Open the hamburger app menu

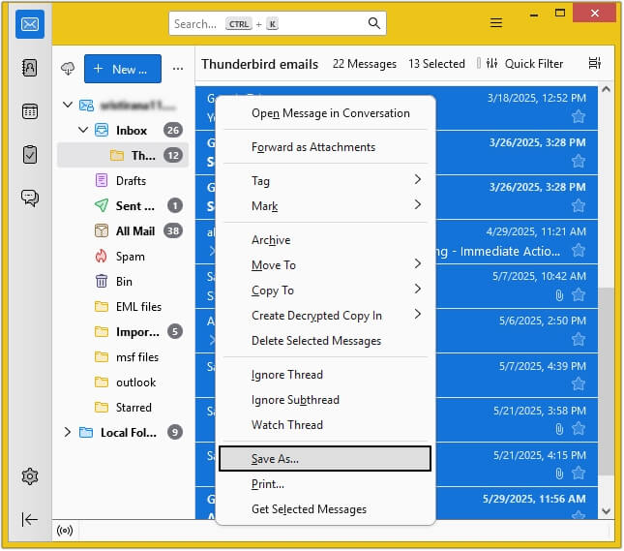pos(496,23)
